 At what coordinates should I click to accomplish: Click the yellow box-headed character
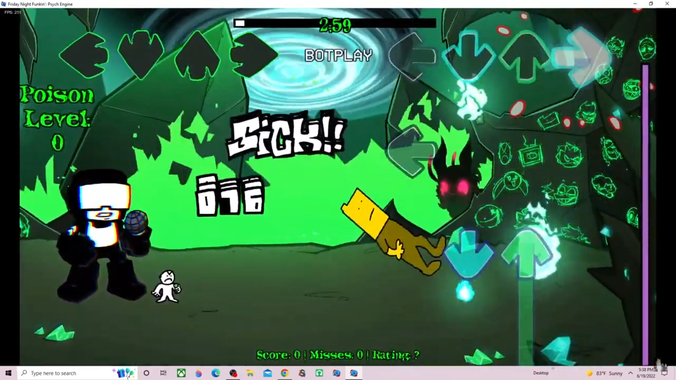click(393, 232)
